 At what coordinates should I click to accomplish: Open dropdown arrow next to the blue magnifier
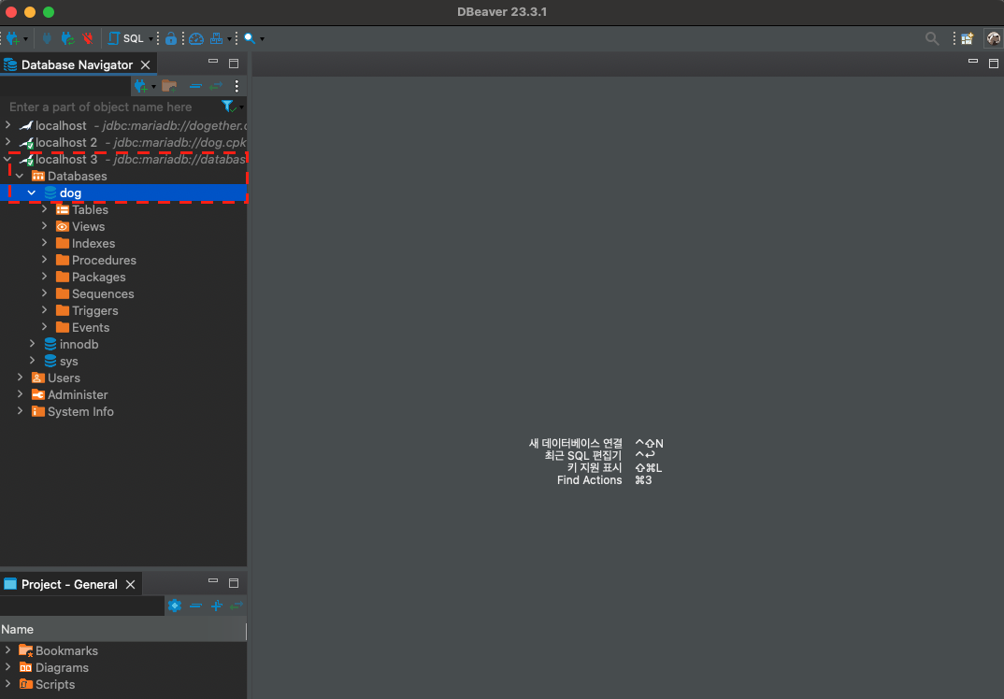[262, 39]
